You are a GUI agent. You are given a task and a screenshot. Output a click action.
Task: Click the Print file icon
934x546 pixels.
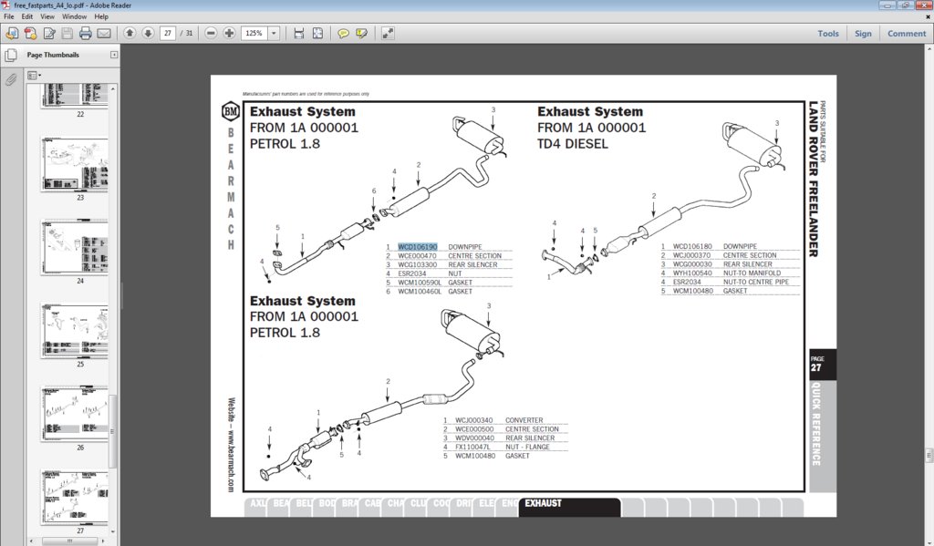[x=85, y=34]
